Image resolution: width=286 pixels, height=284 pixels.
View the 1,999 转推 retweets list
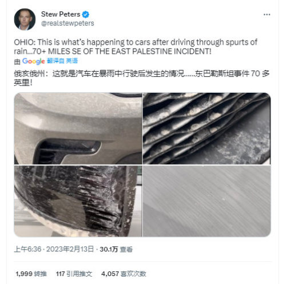31,274
